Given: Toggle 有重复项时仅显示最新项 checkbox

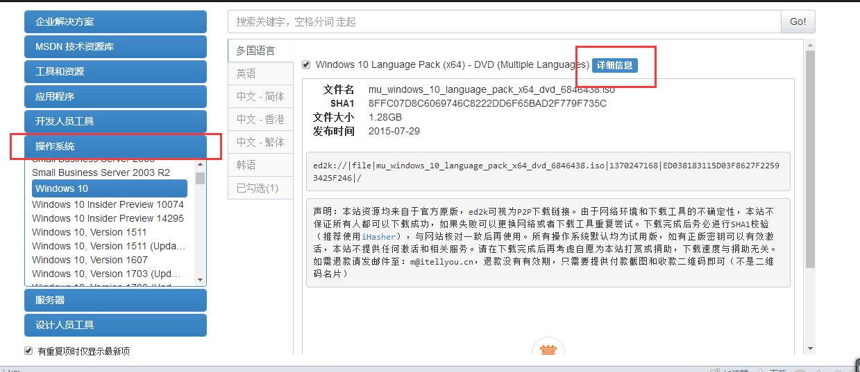Looking at the screenshot, I should (28, 351).
